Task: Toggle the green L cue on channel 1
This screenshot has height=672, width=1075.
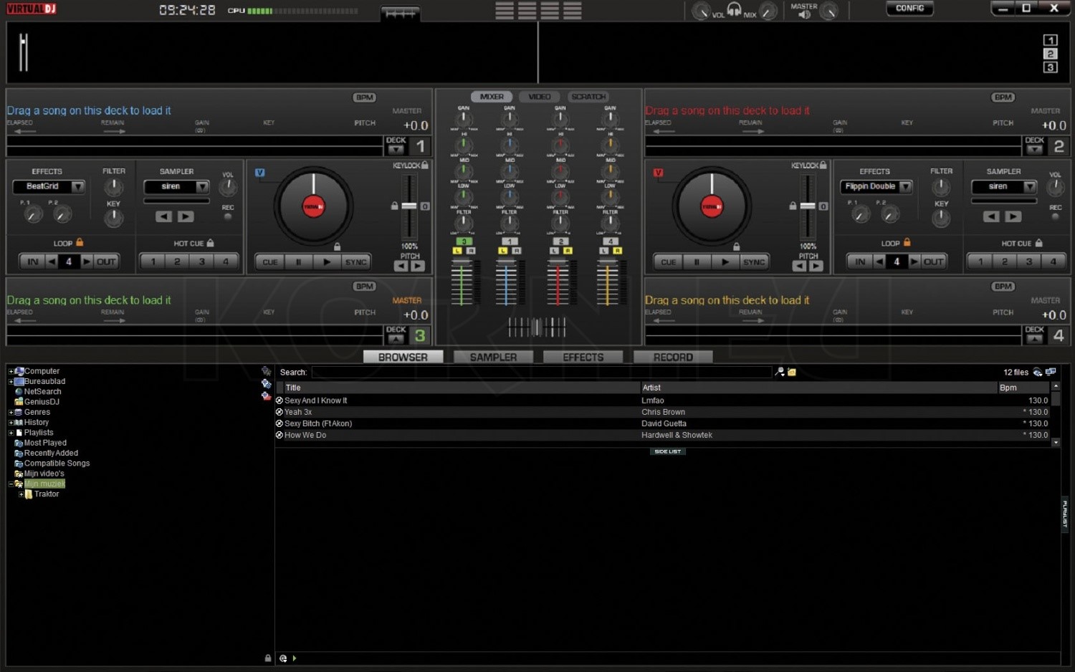Action: click(x=458, y=251)
